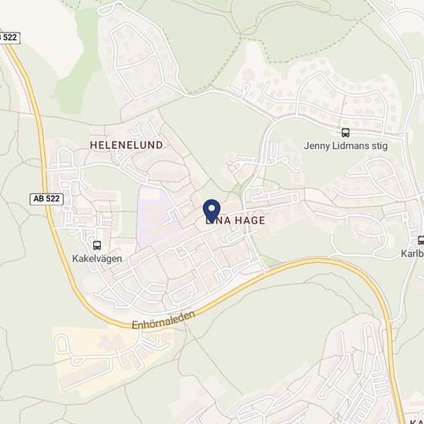This screenshot has height=424, width=424.
Task: Click the purple-shaded school area
Action: tap(154, 217)
